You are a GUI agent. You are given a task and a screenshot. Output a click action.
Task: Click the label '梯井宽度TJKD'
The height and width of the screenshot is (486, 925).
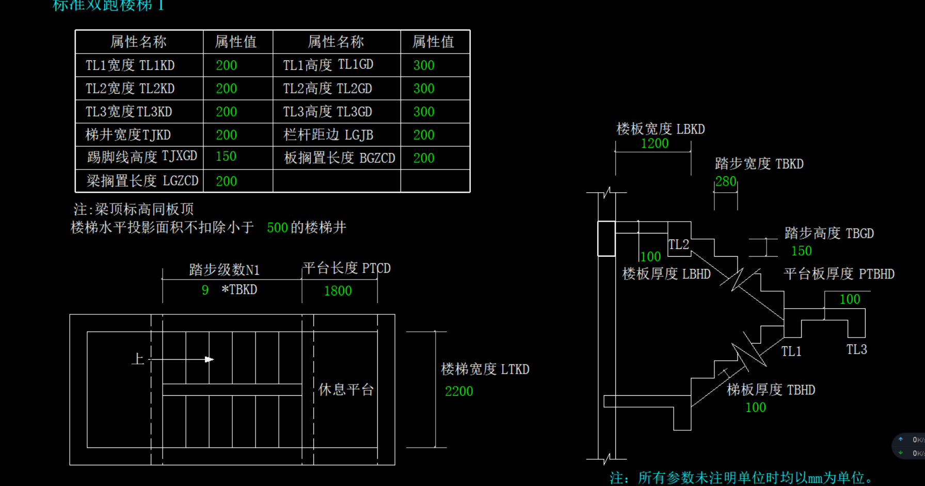pyautogui.click(x=128, y=135)
